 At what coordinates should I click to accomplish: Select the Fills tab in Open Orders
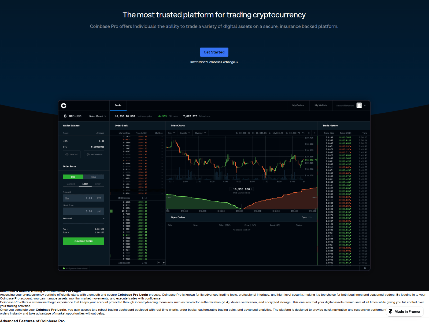(x=310, y=217)
